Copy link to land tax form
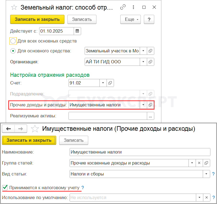 (123, 7)
